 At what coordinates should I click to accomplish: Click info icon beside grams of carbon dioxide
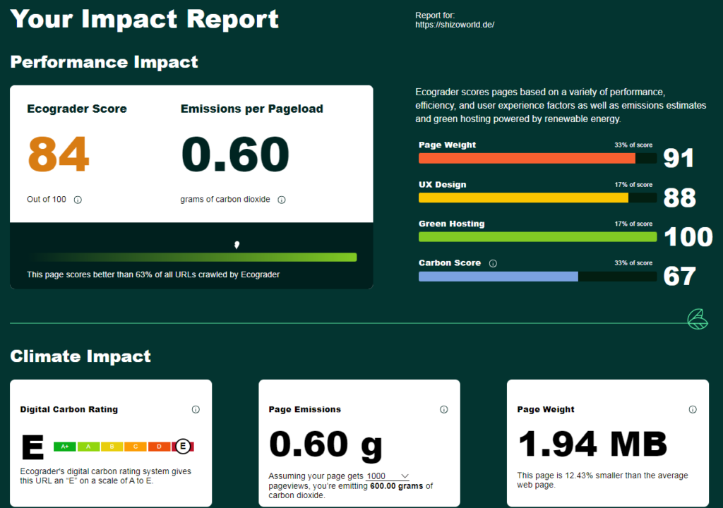pos(282,200)
